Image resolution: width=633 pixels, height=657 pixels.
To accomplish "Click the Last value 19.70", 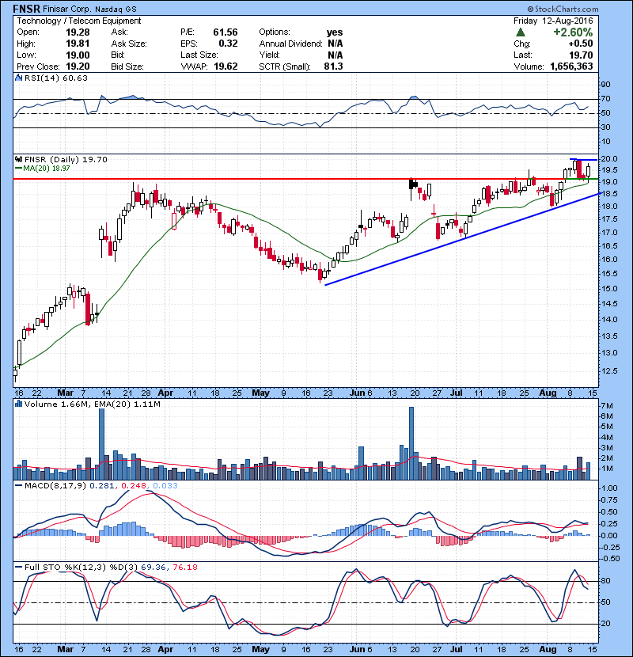I will click(x=581, y=55).
